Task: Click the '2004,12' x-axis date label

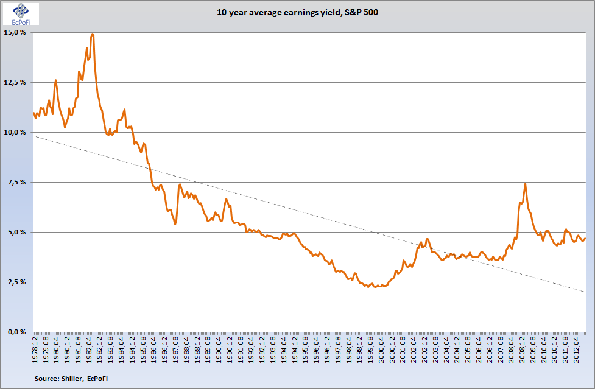Action: point(457,349)
